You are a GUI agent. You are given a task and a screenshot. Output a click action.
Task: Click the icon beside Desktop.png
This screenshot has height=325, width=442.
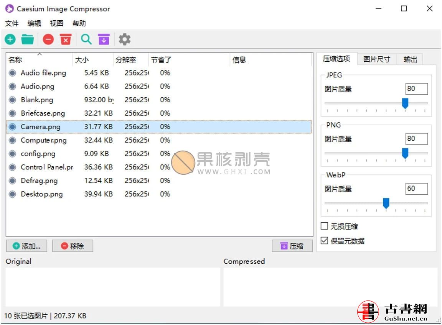(13, 194)
